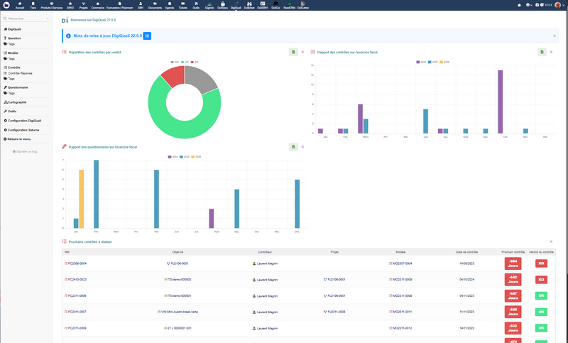This screenshot has width=568, height=343.
Task: Toggle the 2024 series in contrôles chart legend
Action: pyautogui.click(x=421, y=62)
